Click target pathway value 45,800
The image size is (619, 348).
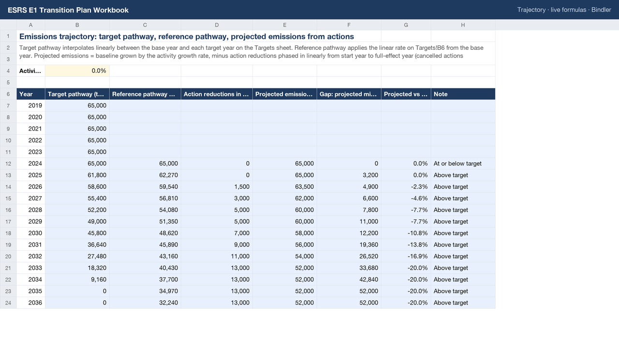(77, 233)
